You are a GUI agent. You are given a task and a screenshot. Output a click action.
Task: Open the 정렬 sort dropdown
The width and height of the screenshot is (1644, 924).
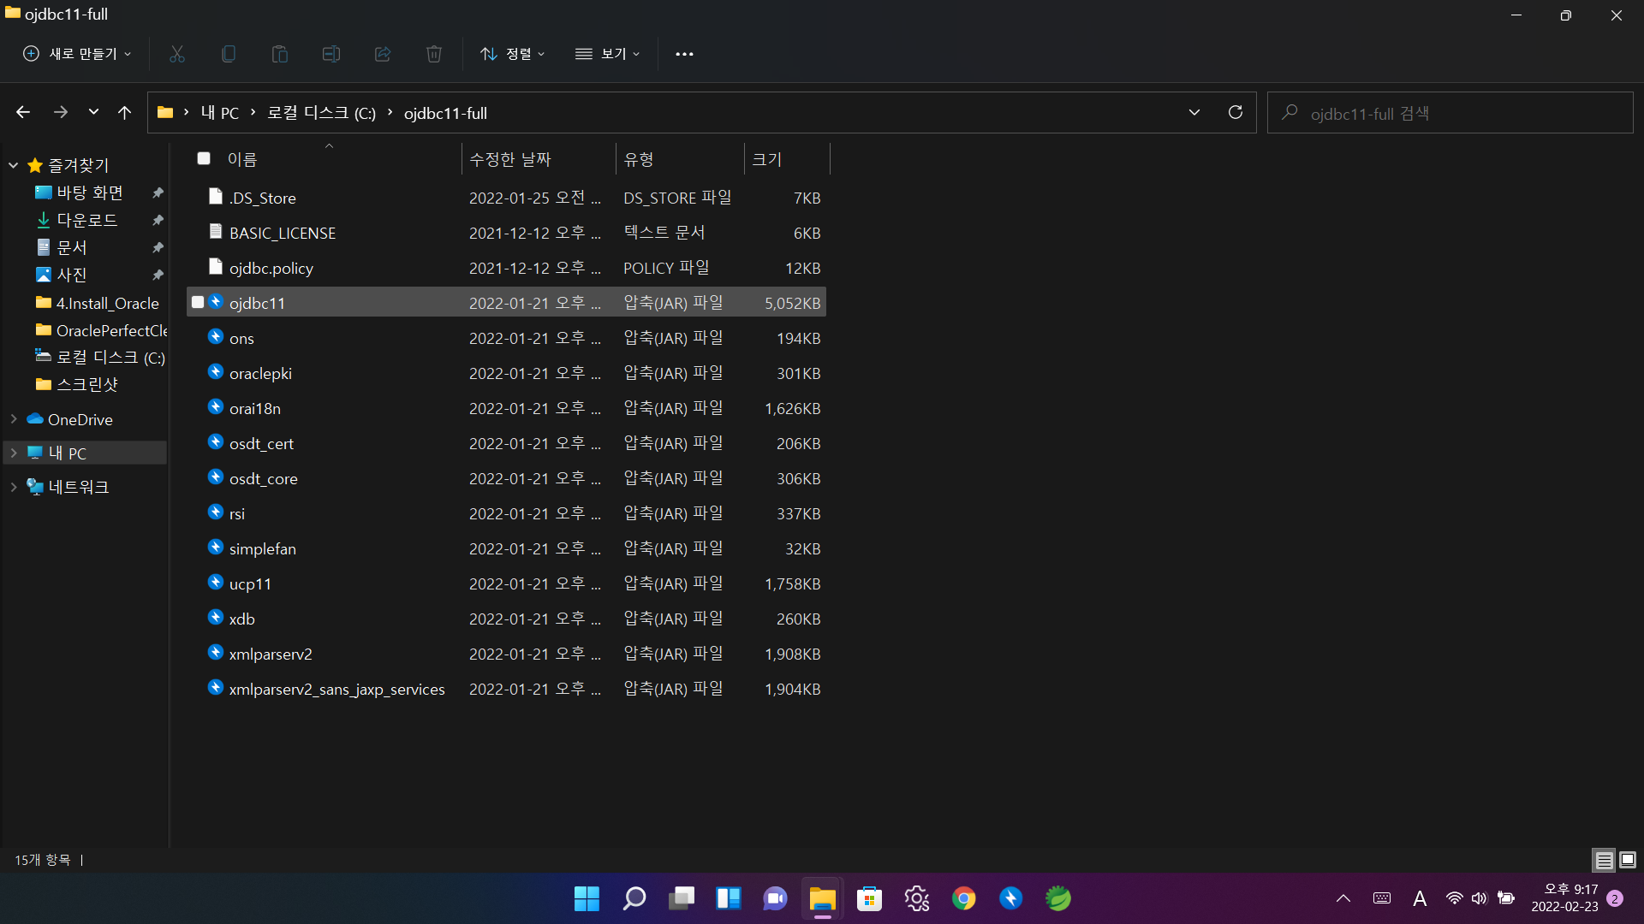click(512, 54)
